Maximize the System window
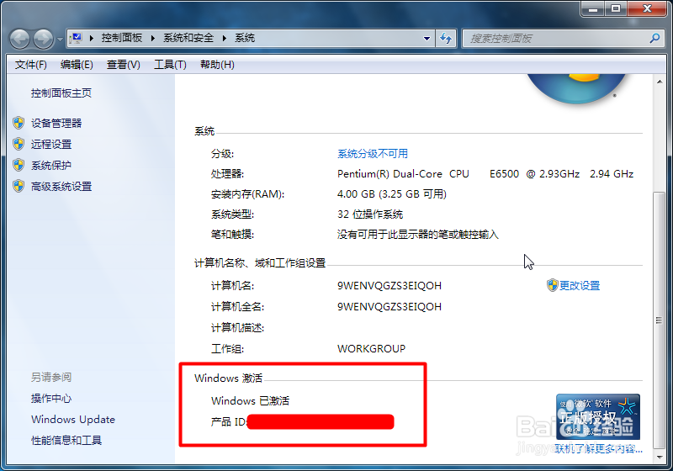 (x=616, y=8)
